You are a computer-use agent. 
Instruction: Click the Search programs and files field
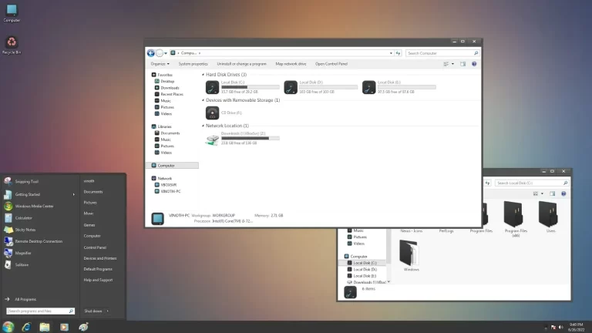(x=40, y=311)
